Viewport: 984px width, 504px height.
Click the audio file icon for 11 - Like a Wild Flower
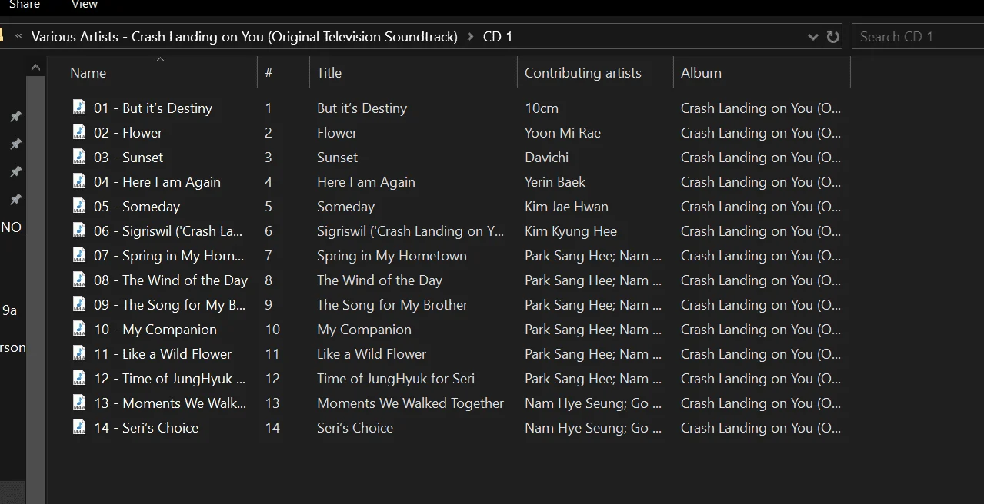pos(79,353)
